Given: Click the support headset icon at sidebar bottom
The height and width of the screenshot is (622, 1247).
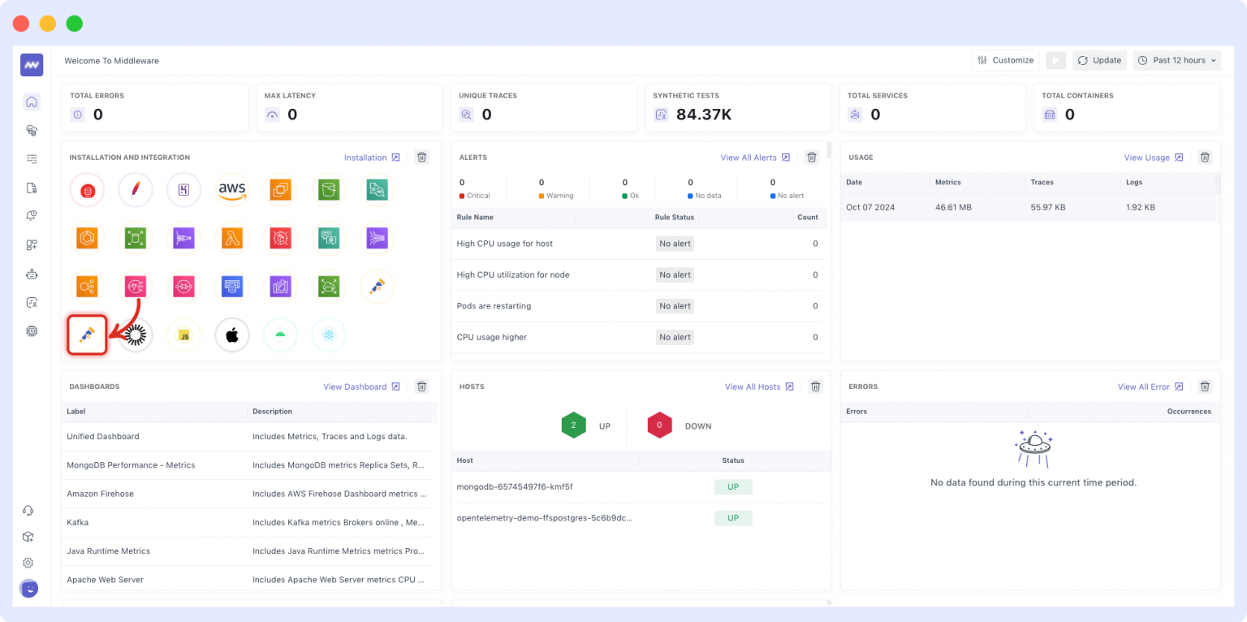Looking at the screenshot, I should click(28, 510).
